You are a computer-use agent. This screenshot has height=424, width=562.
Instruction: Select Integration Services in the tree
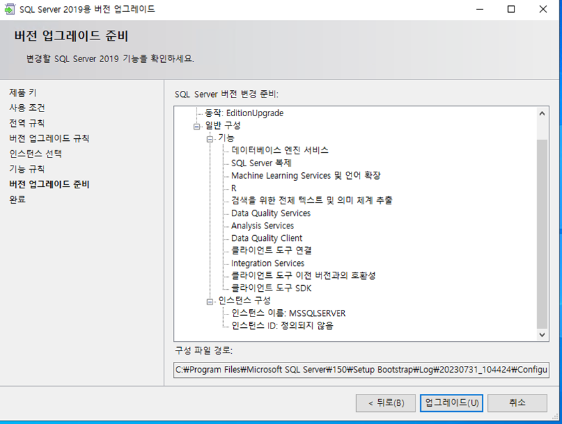coord(268,263)
